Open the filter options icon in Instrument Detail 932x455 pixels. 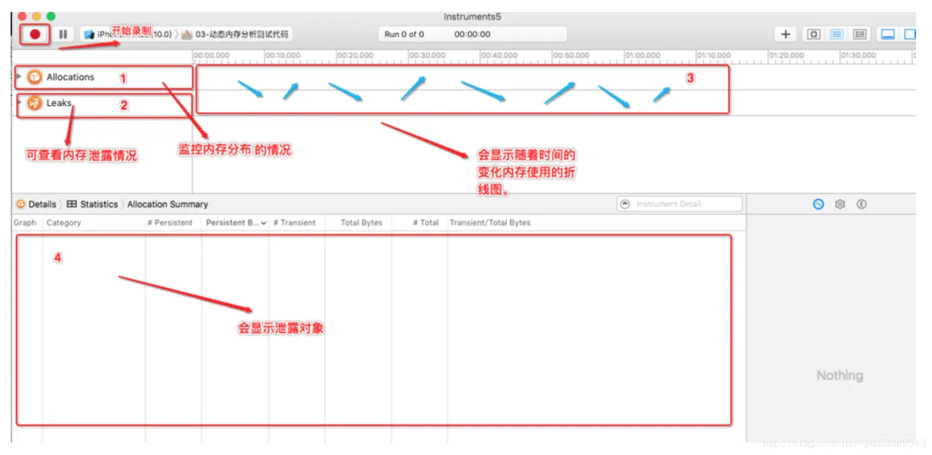click(x=625, y=204)
